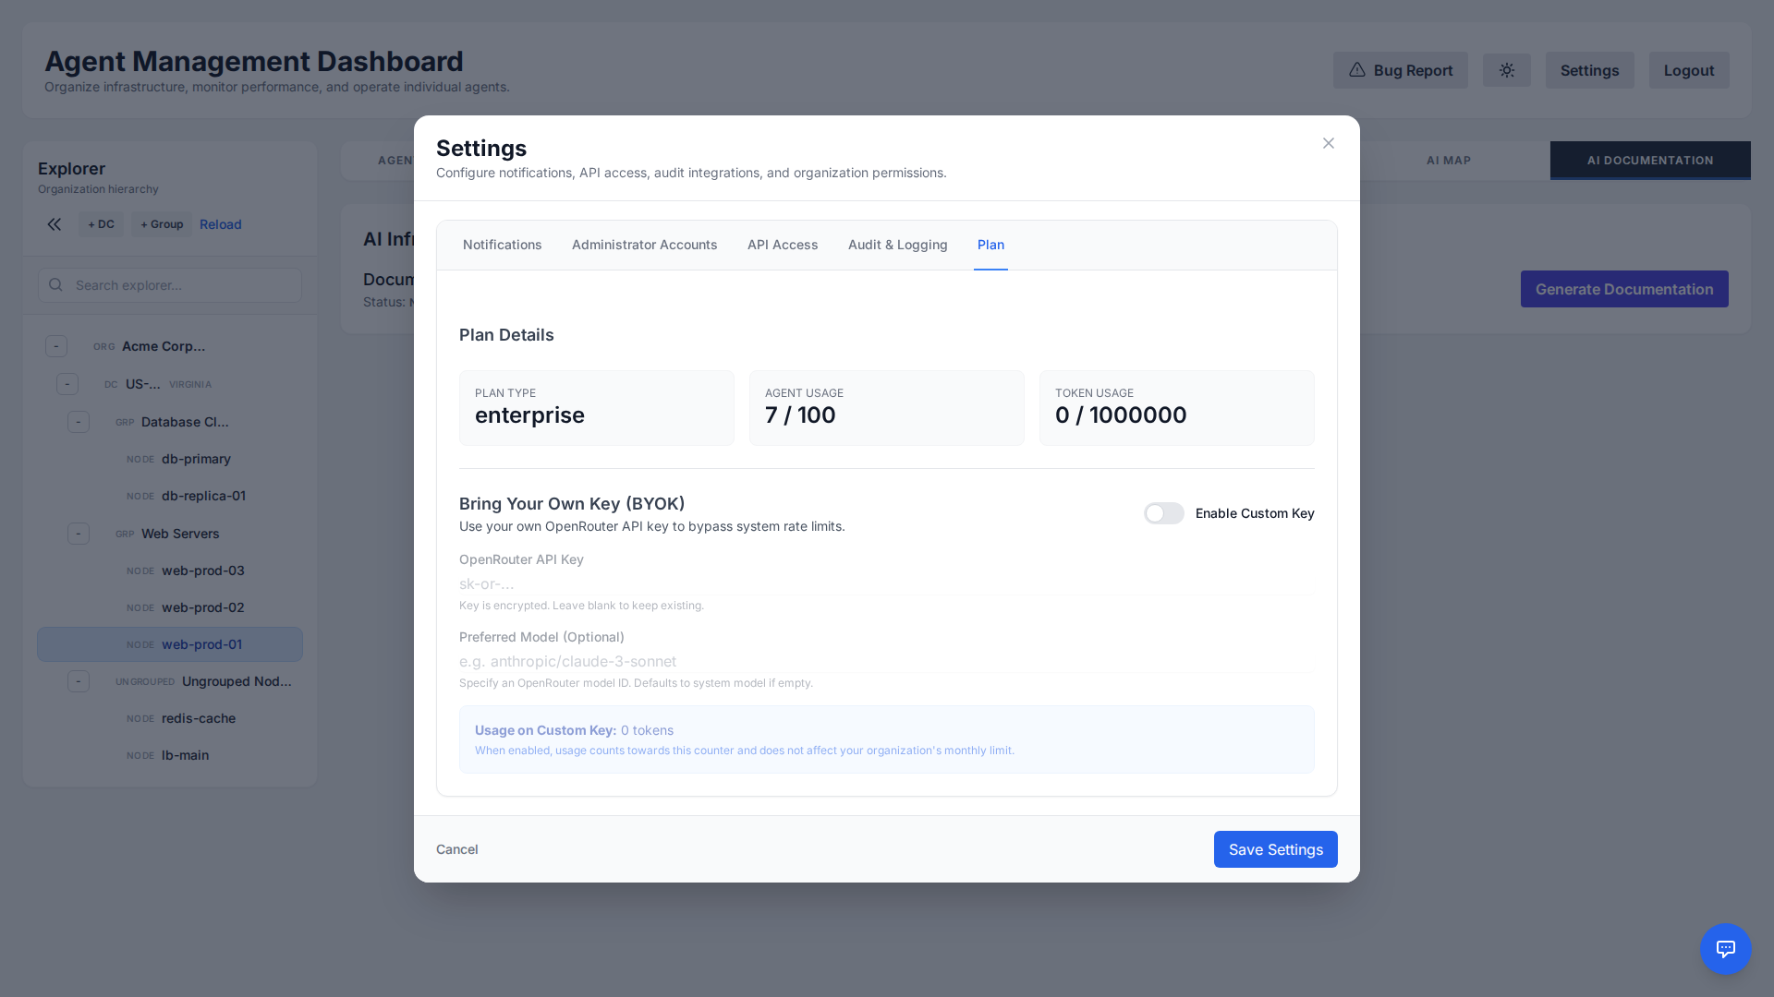Close the Settings dialog with X icon
Viewport: 1774px width, 997px height.
(x=1328, y=143)
